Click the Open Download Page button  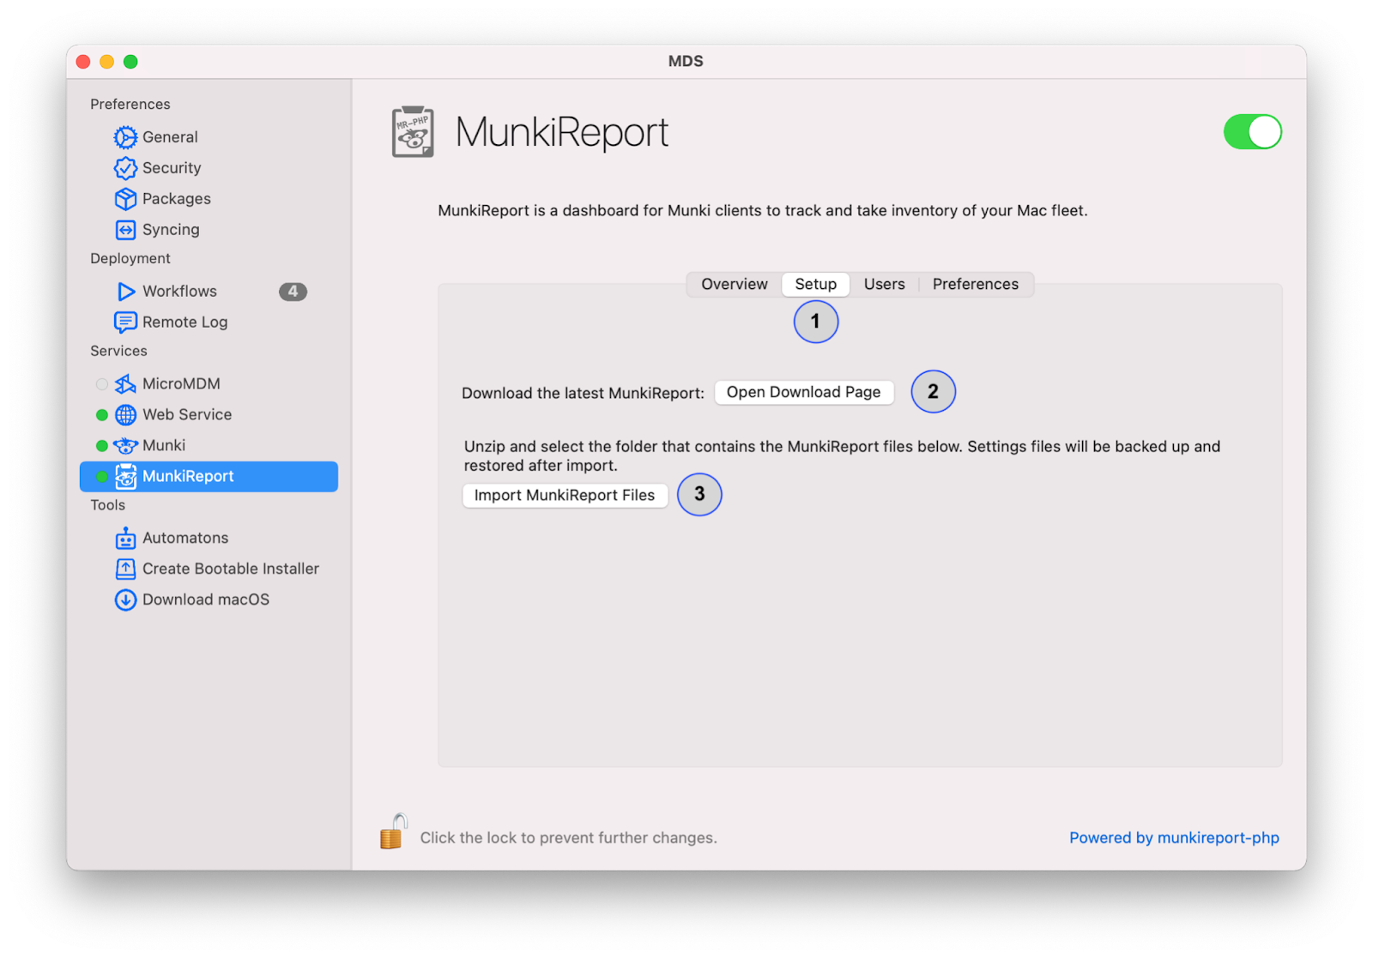click(803, 393)
